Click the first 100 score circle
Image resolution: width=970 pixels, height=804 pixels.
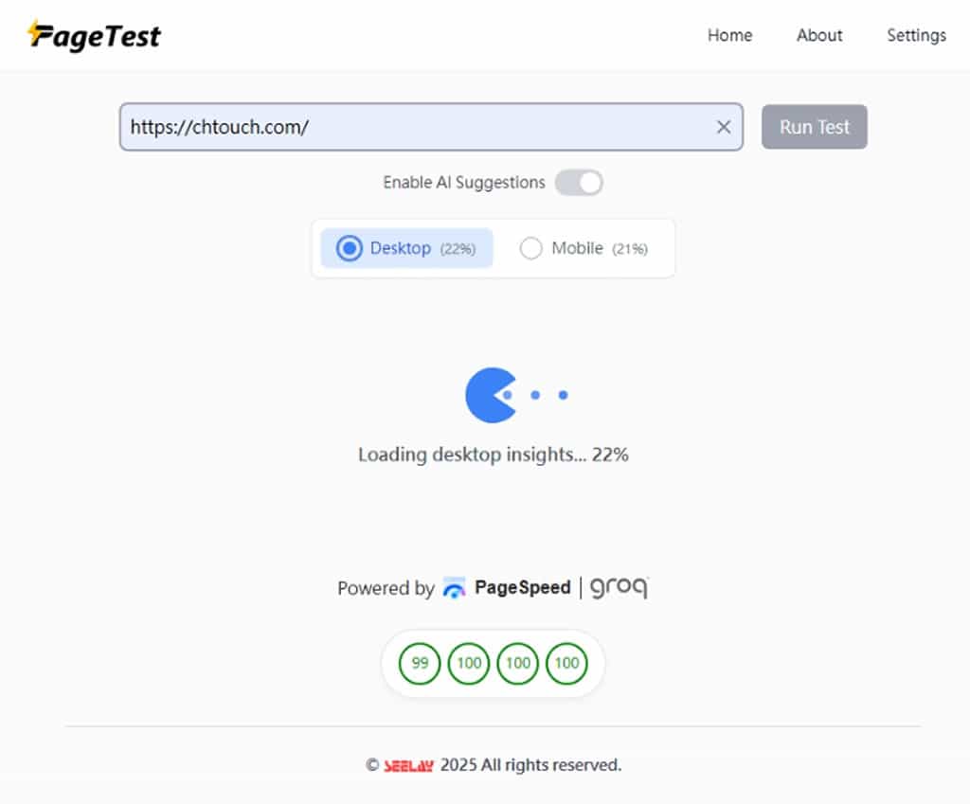point(469,664)
